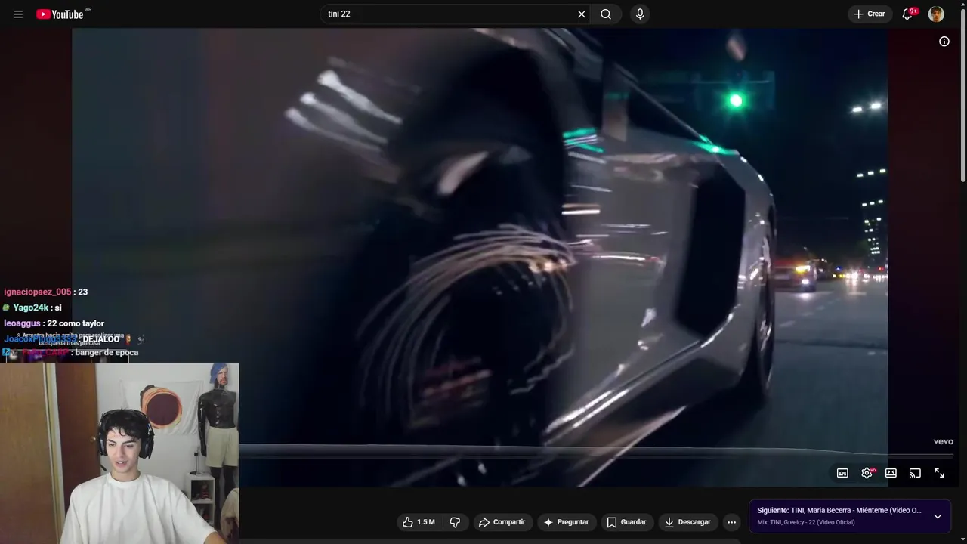Start voice search with the microphone
The width and height of the screenshot is (967, 544).
tap(640, 14)
